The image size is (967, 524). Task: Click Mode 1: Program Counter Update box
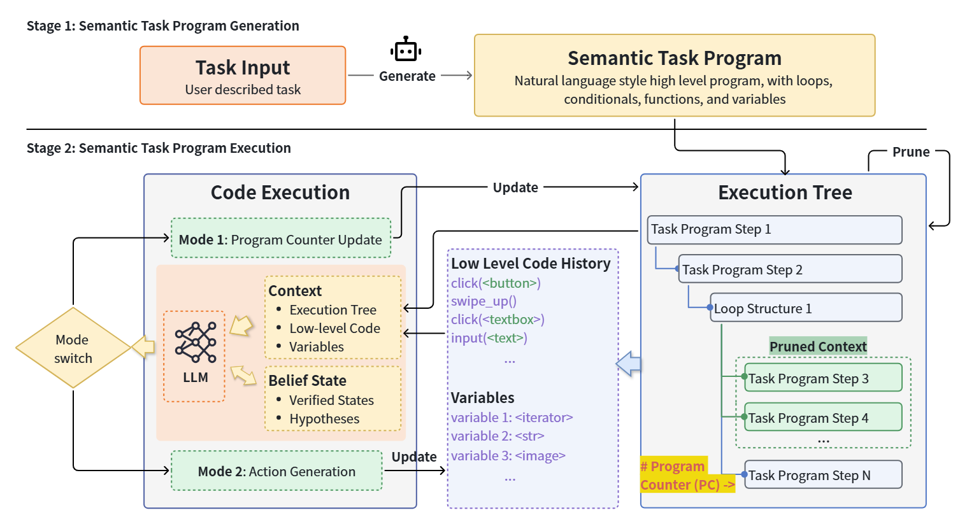pos(281,238)
